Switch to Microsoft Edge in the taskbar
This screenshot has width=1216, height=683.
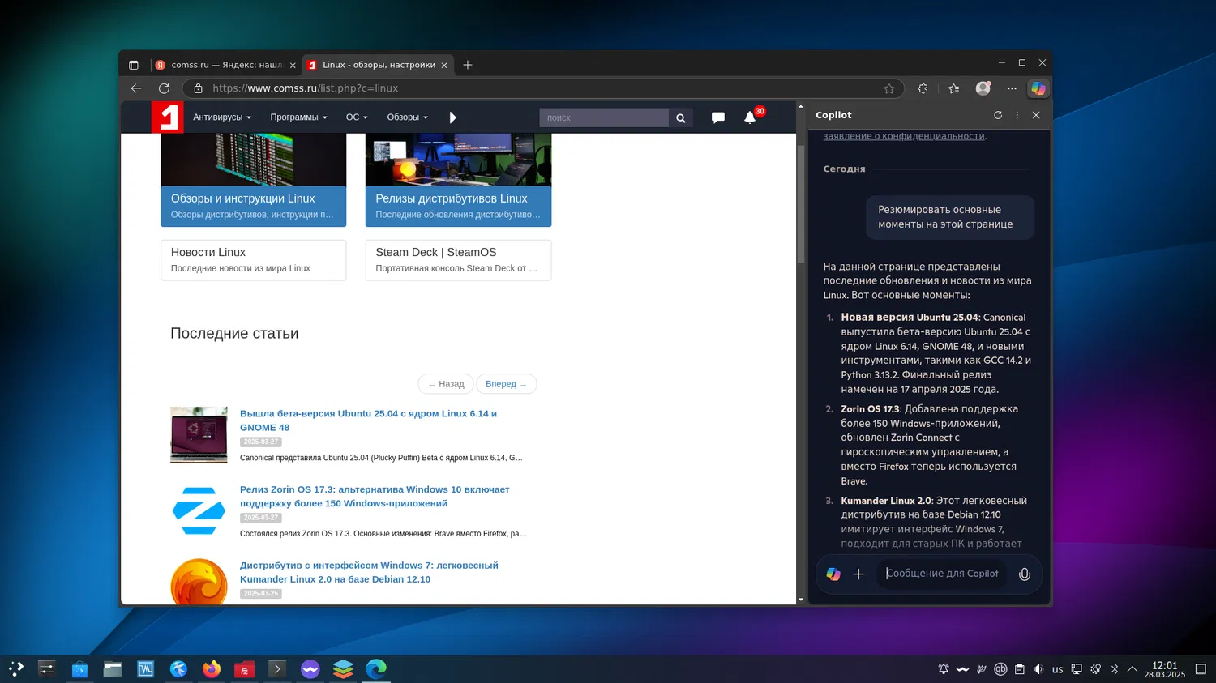376,668
